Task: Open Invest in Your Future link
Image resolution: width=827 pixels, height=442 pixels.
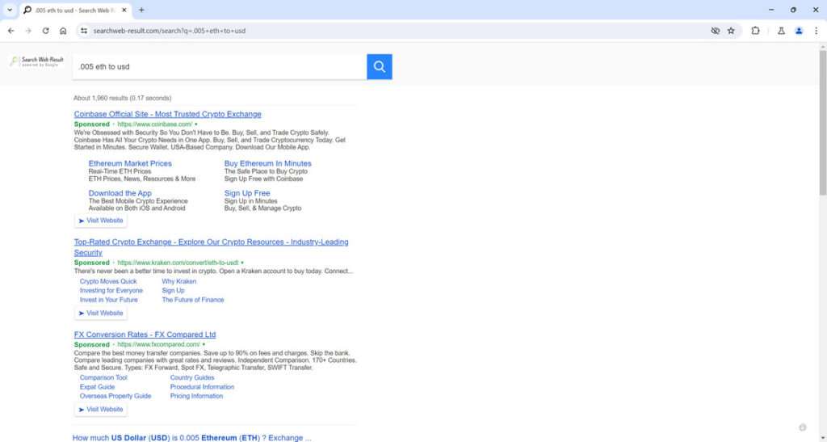Action: tap(109, 300)
